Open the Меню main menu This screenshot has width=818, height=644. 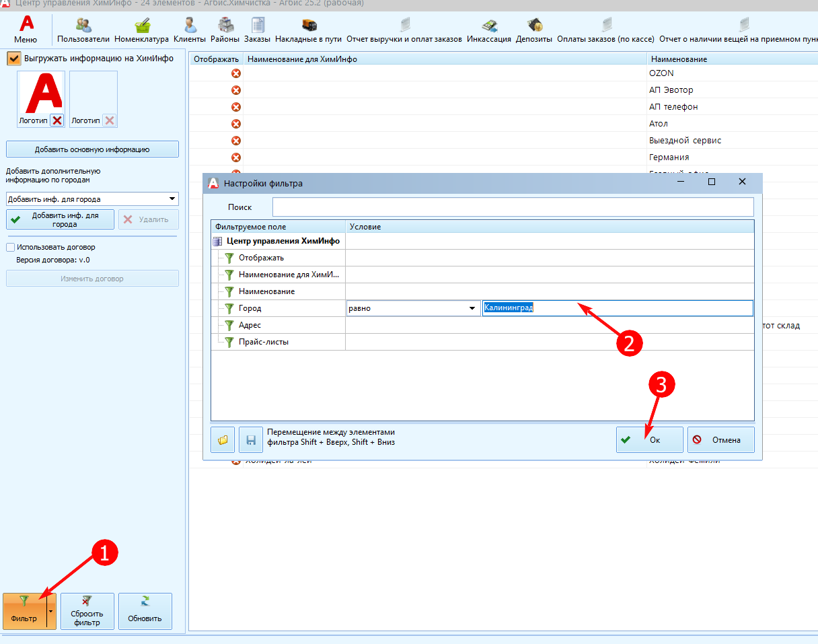click(26, 30)
